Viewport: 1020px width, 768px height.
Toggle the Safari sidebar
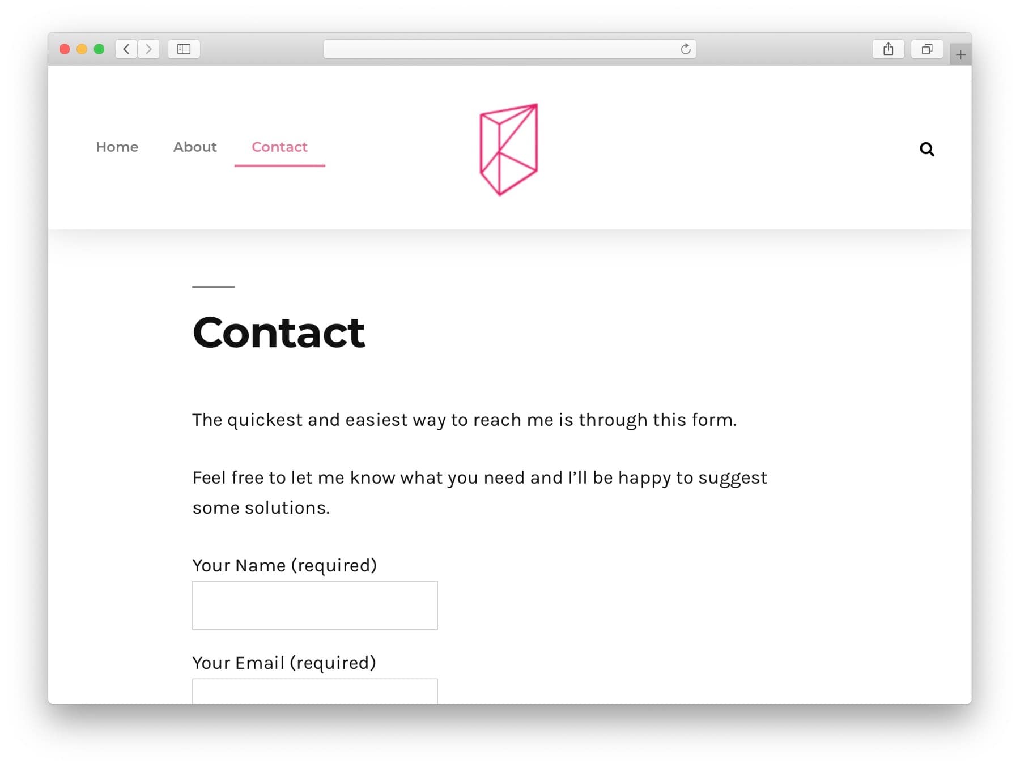[184, 49]
